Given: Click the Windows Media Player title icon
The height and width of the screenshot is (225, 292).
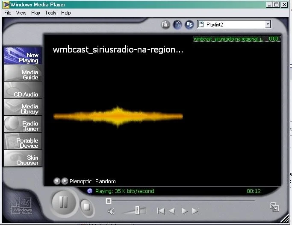Looking at the screenshot, I should point(6,4).
